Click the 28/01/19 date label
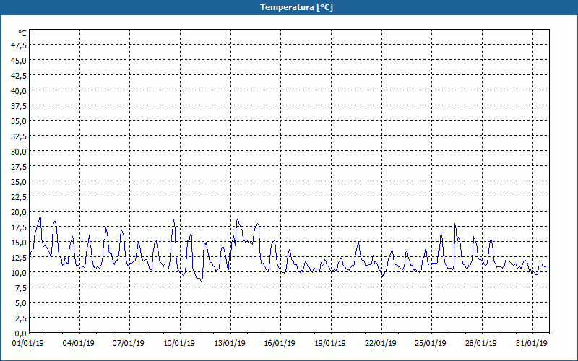The image size is (578, 361). 481,344
